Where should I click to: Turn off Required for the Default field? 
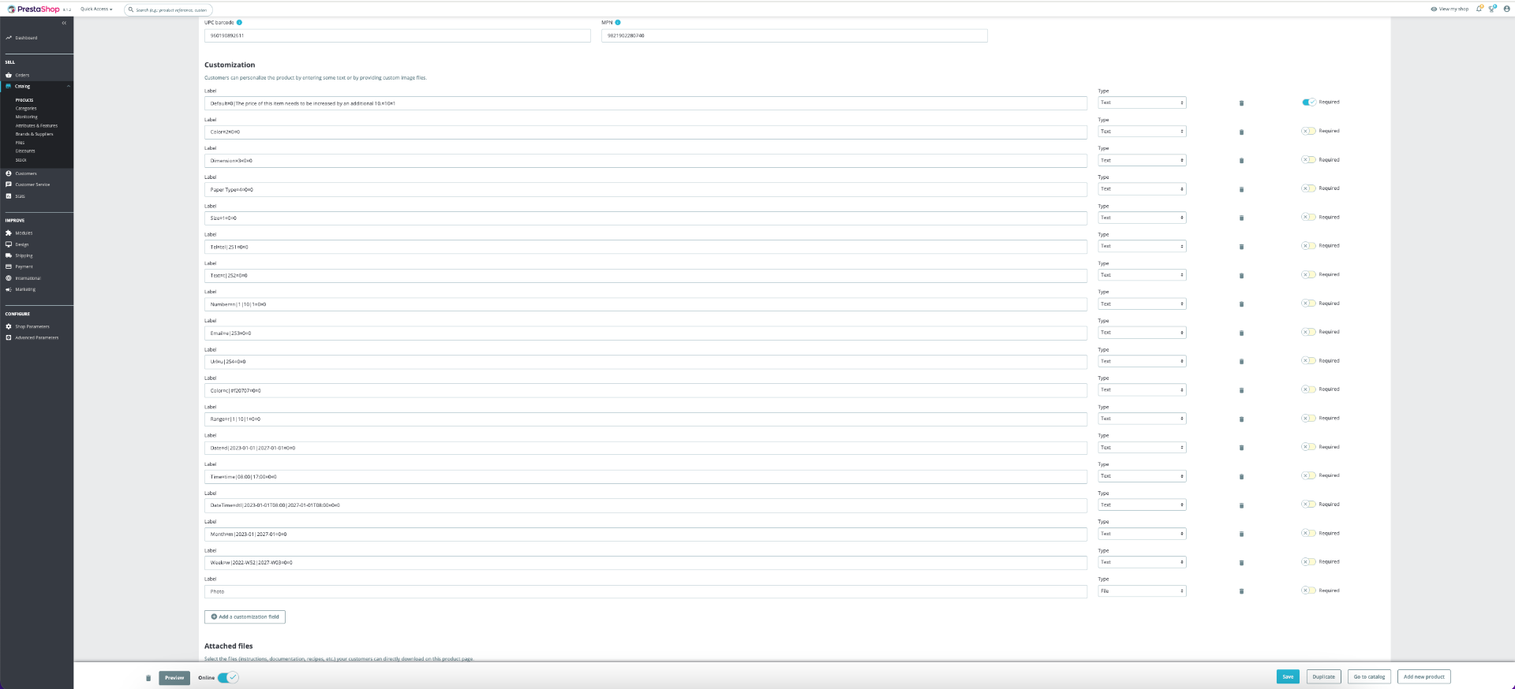(1308, 102)
